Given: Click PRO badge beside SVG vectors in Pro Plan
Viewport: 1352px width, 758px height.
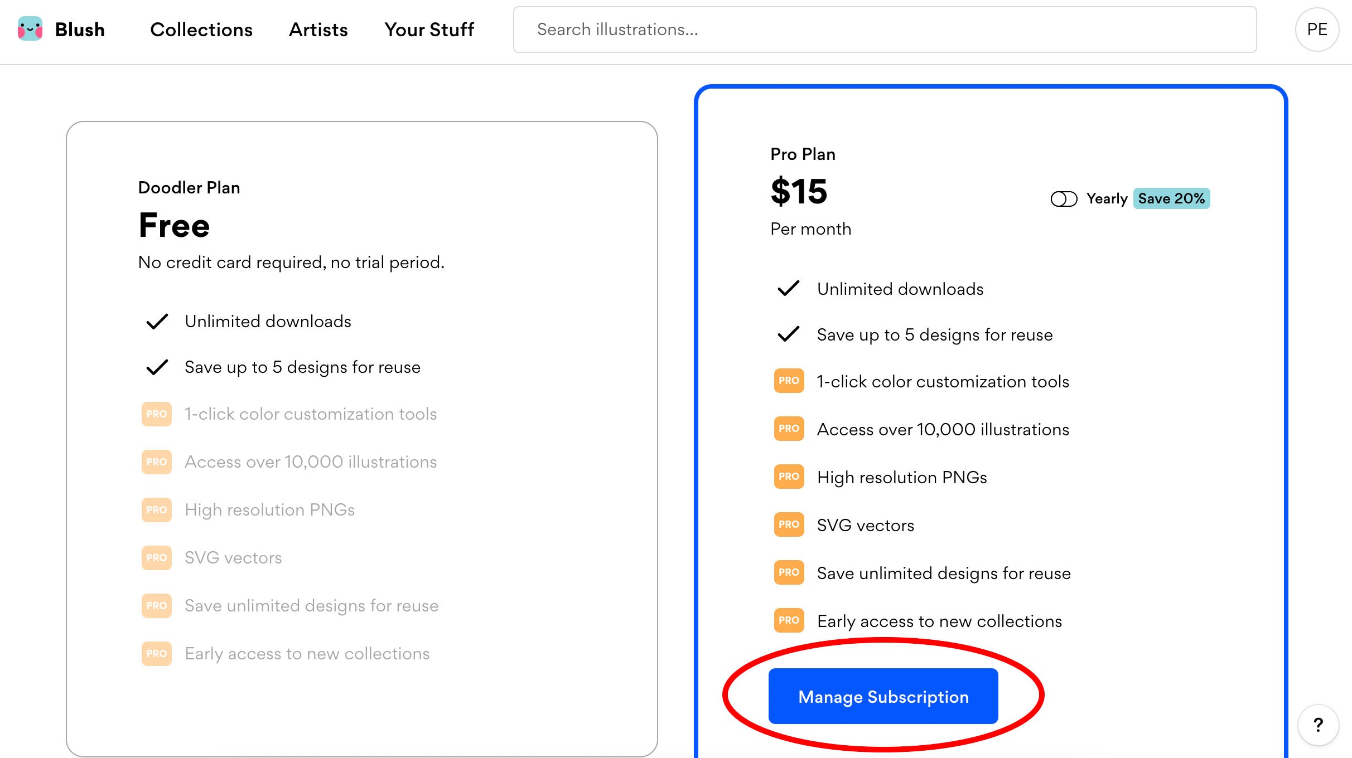Looking at the screenshot, I should point(789,524).
